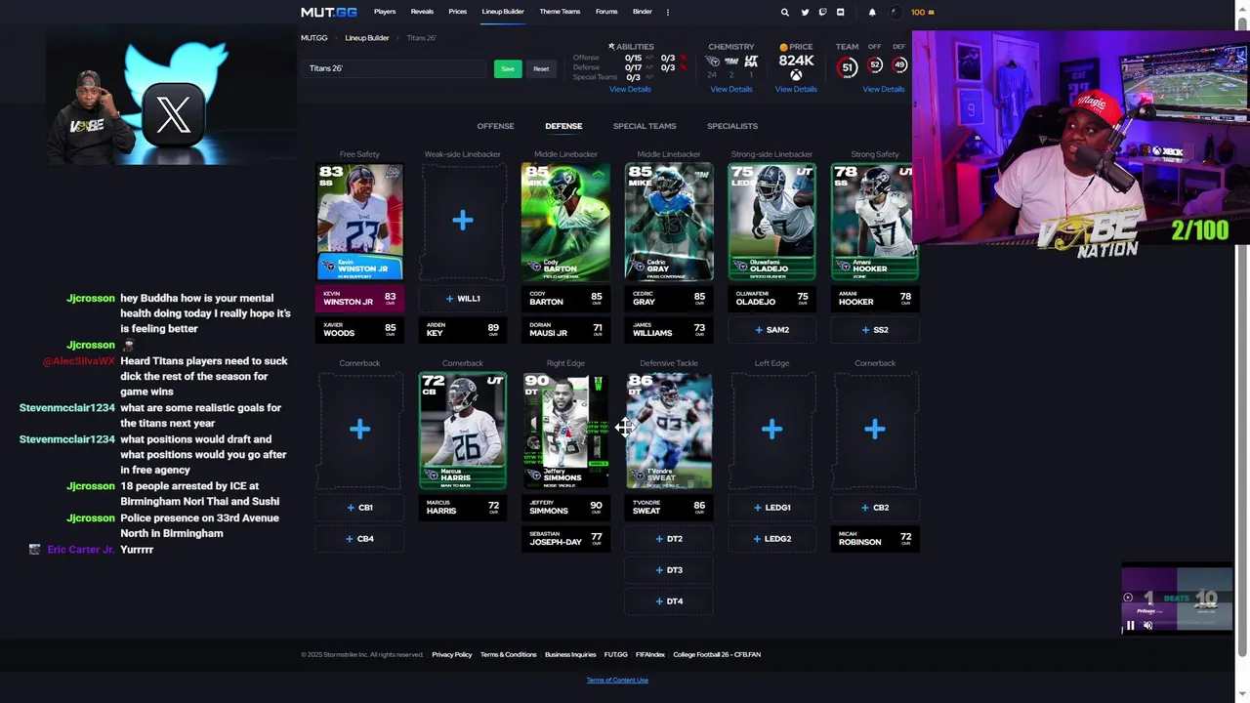Add player at DT4 slot
Image resolution: width=1250 pixels, height=703 pixels.
(x=669, y=601)
